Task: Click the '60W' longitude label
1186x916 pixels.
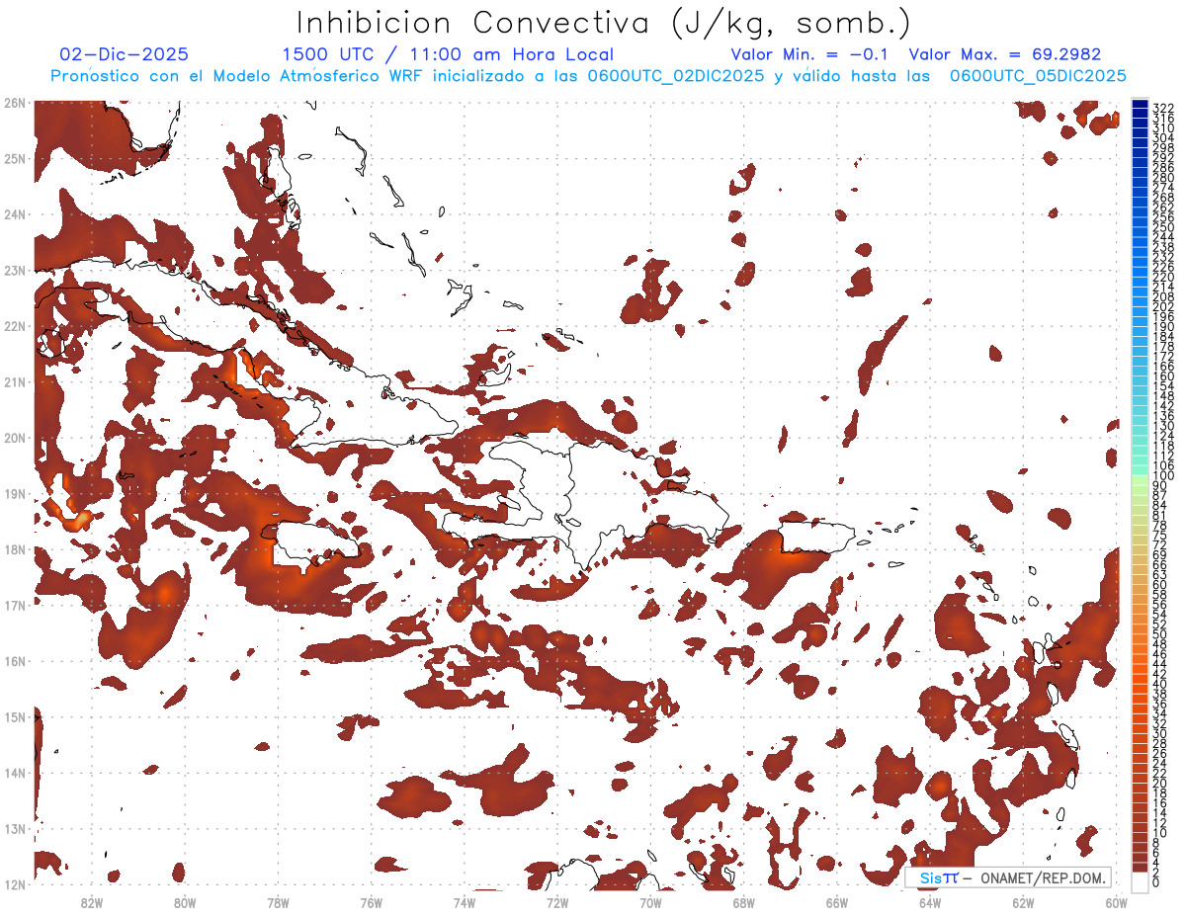Action: [x=1117, y=901]
